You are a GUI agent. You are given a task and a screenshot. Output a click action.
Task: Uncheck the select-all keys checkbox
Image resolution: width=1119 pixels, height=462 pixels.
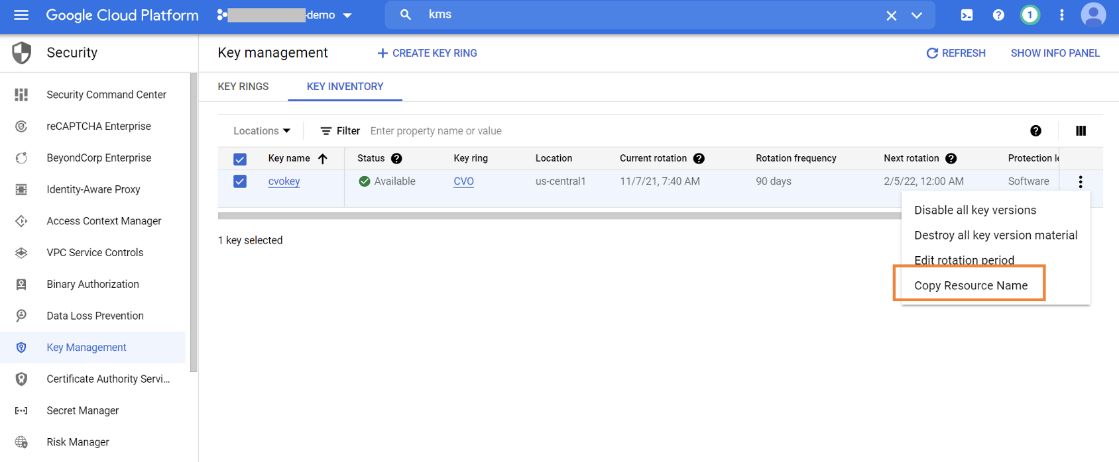240,159
